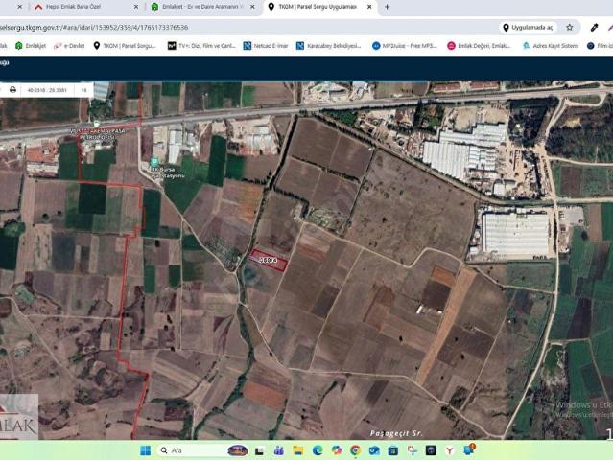Click the print icon in map toolbar

pyautogui.click(x=12, y=89)
